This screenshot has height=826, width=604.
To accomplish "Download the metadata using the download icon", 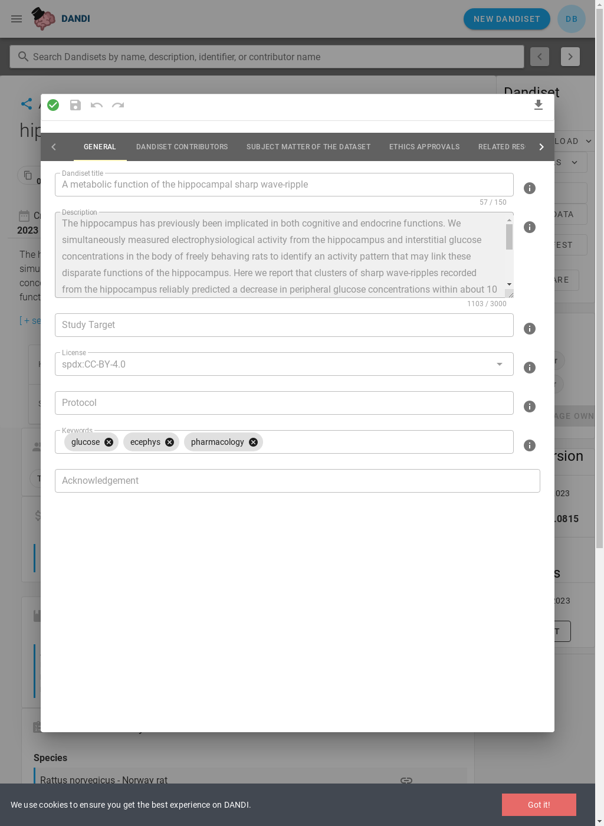I will pyautogui.click(x=538, y=105).
